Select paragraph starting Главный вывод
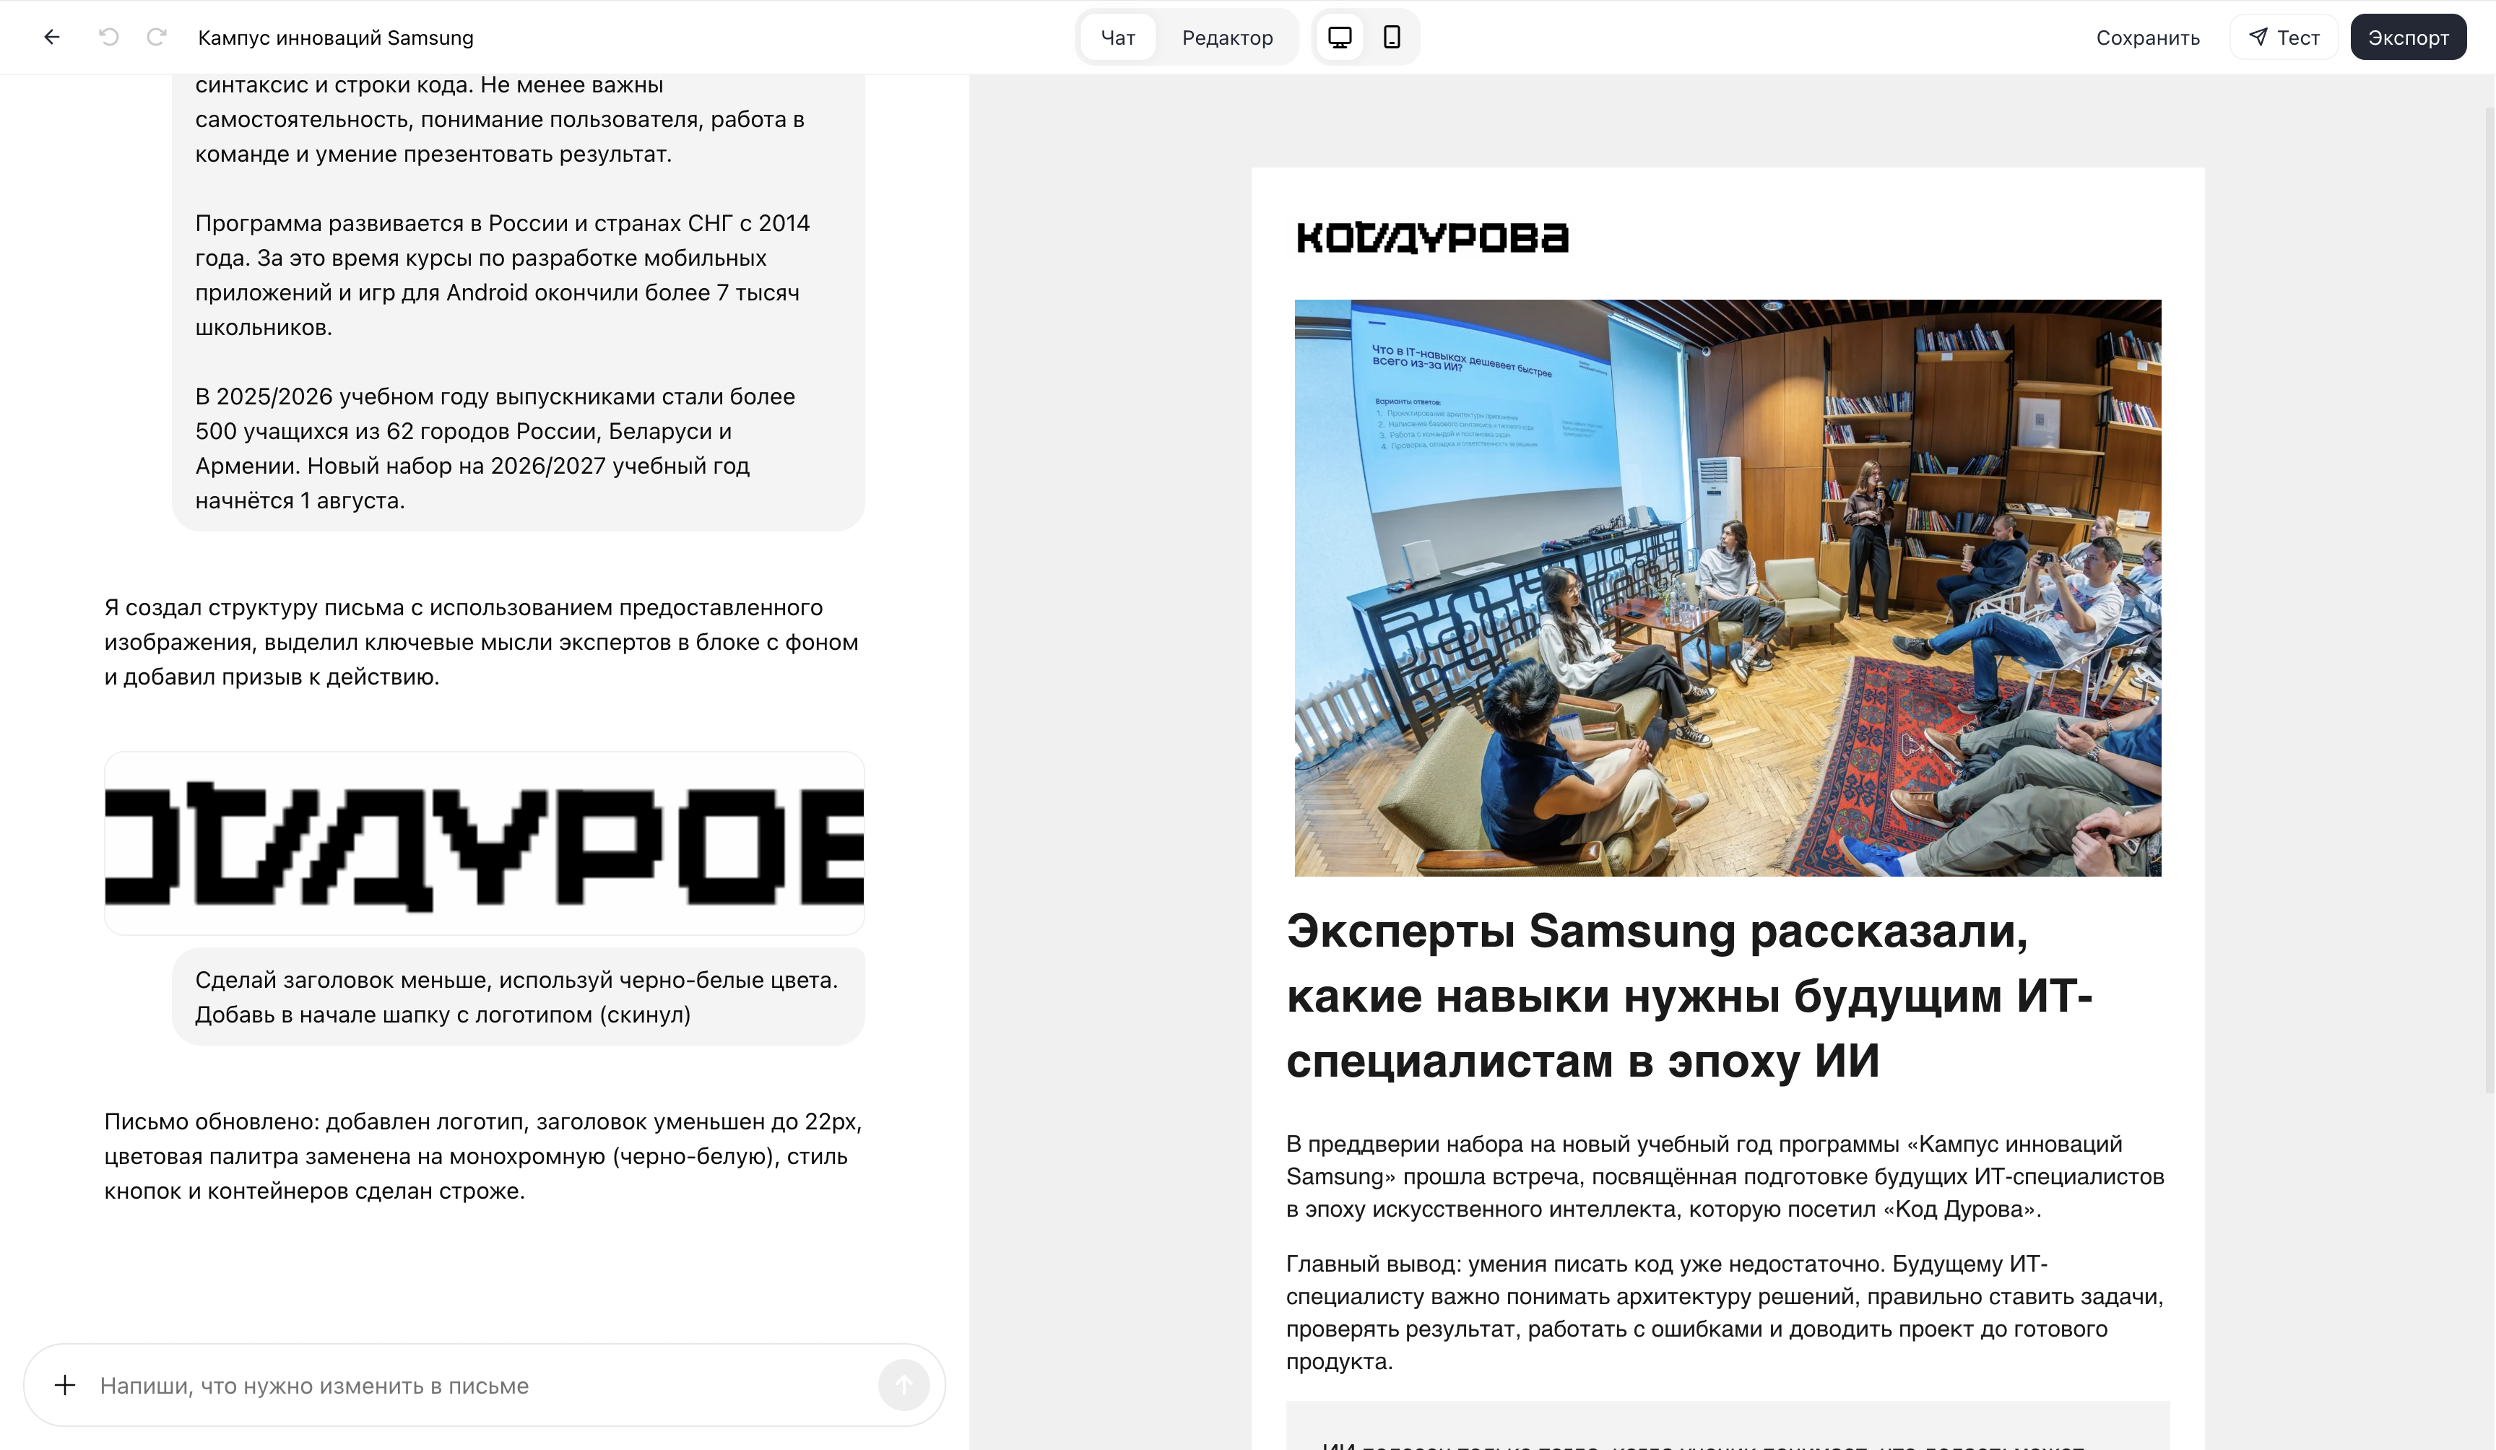 click(1725, 1311)
